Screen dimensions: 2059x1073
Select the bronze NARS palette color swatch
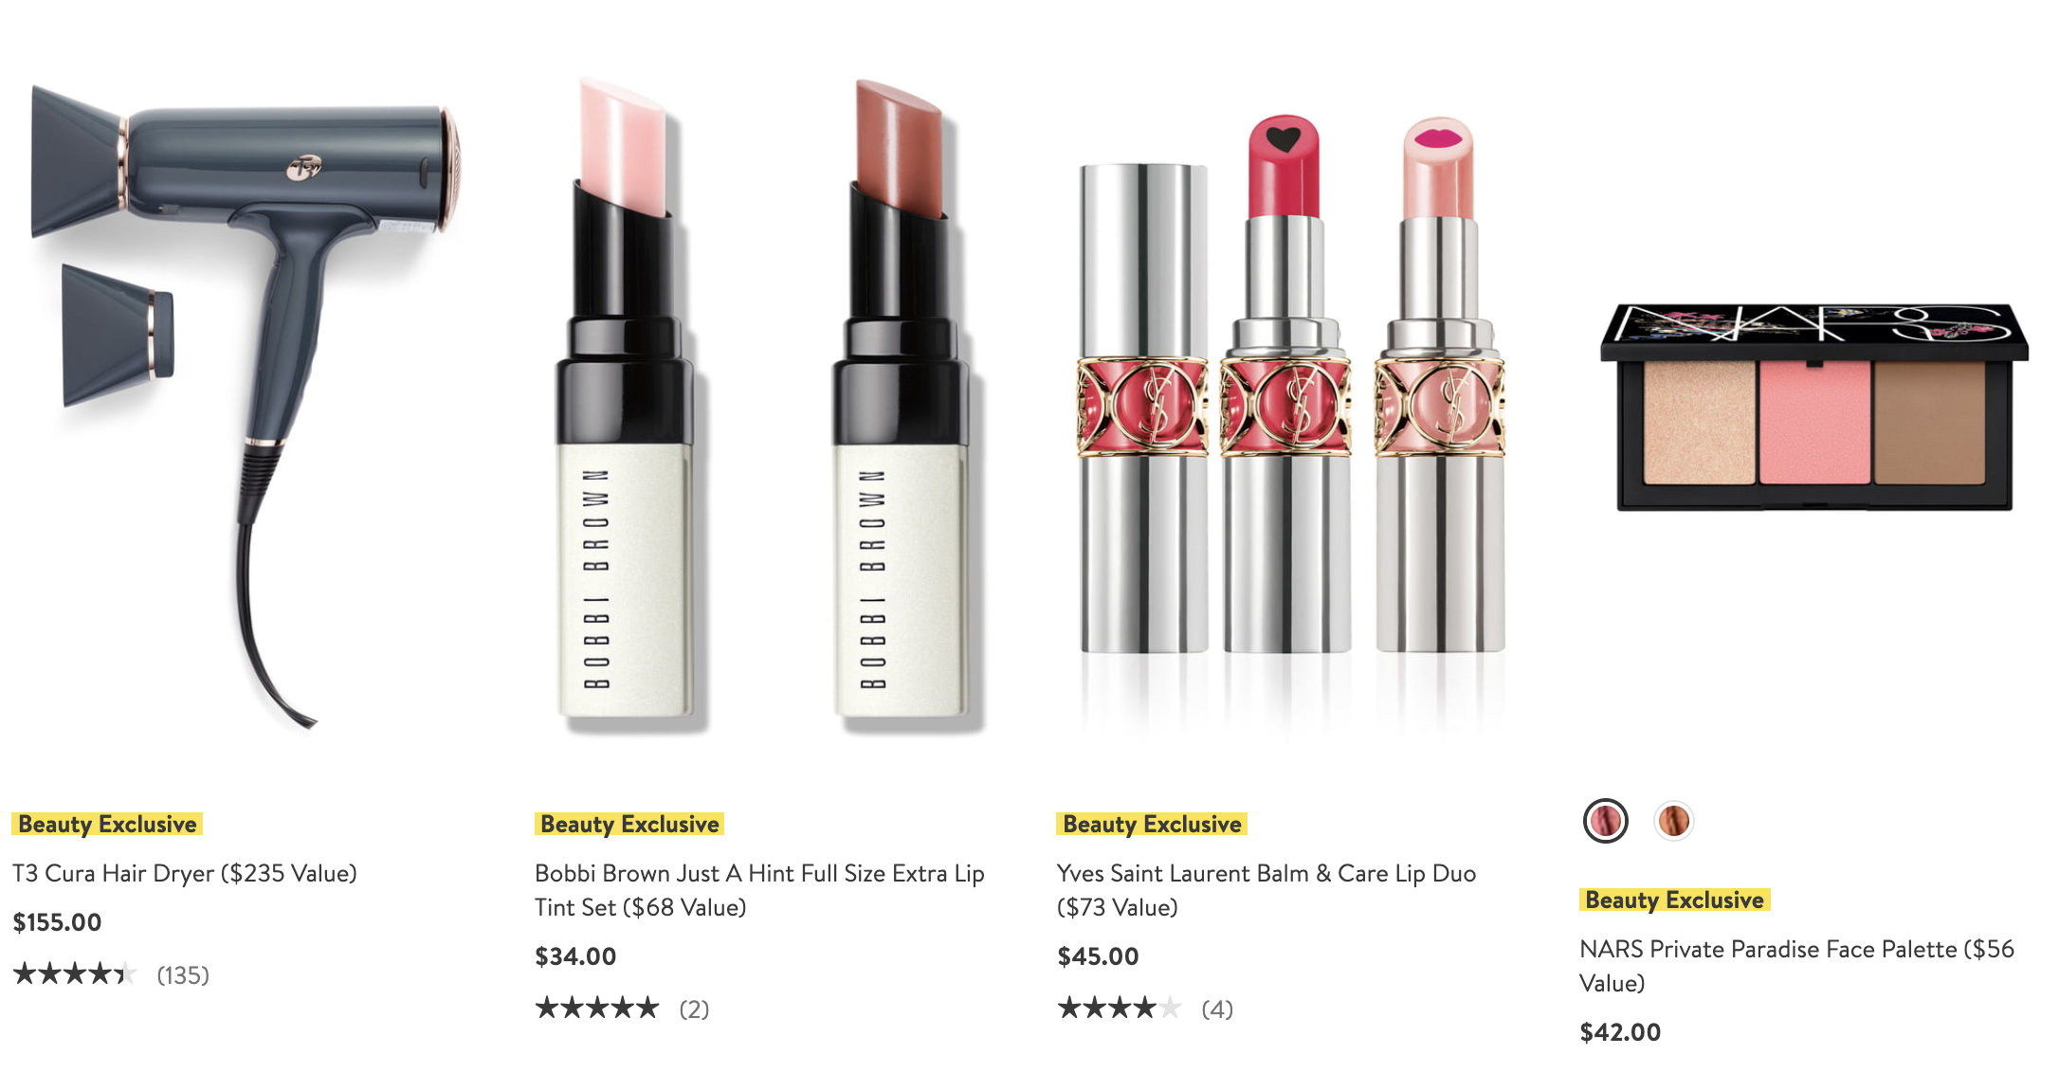1673,821
